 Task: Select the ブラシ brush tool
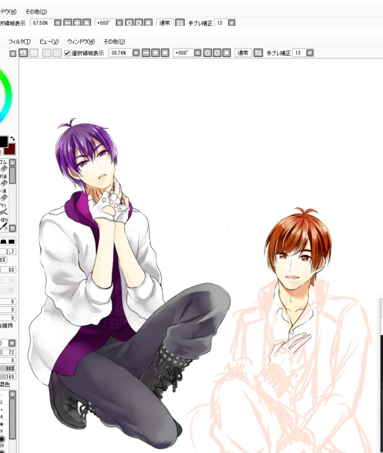pos(4,209)
